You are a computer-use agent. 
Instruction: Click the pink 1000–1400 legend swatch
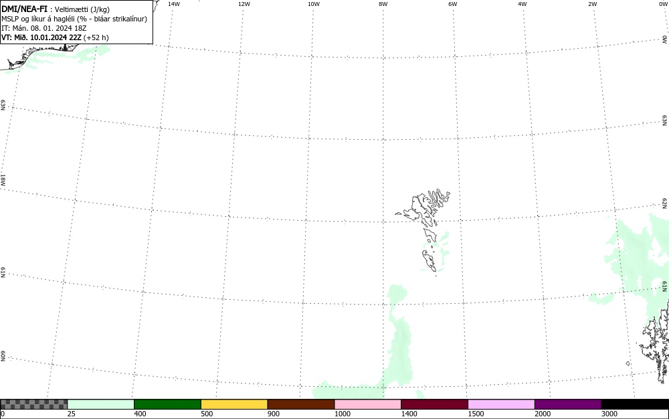pyautogui.click(x=368, y=404)
